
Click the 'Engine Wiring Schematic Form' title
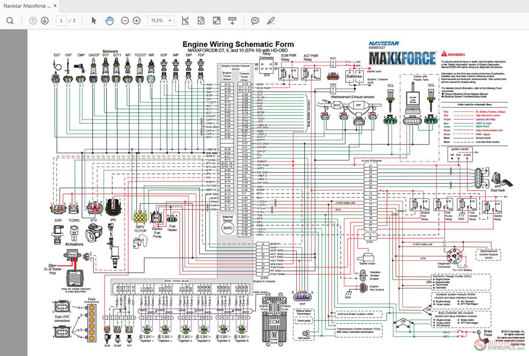tap(238, 44)
